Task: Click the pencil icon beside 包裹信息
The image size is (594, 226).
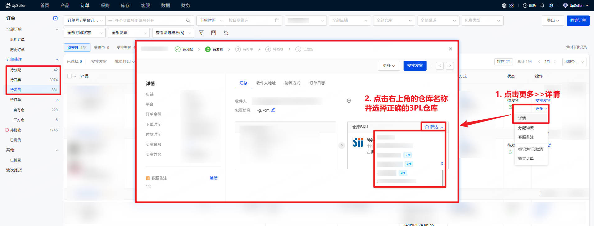Action: click(273, 110)
